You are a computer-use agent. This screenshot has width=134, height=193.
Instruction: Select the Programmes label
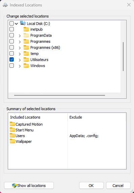[40, 41]
